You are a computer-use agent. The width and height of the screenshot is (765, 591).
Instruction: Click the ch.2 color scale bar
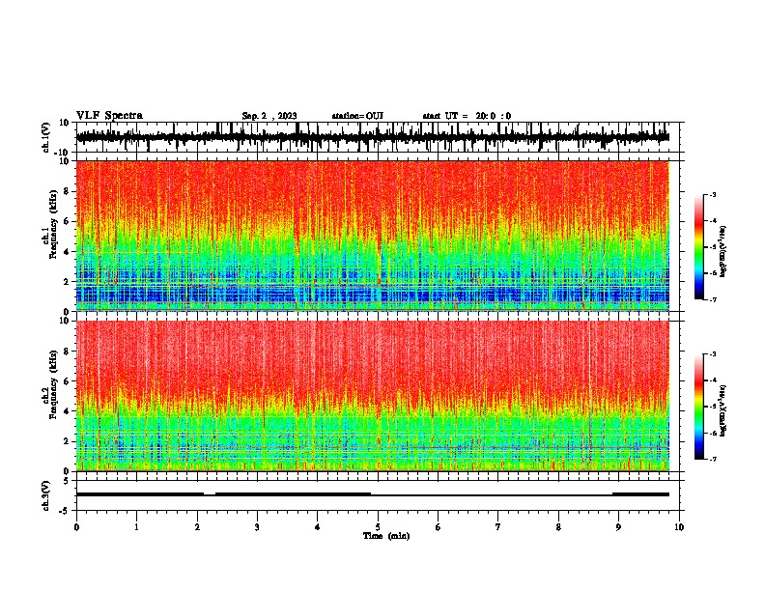(698, 407)
